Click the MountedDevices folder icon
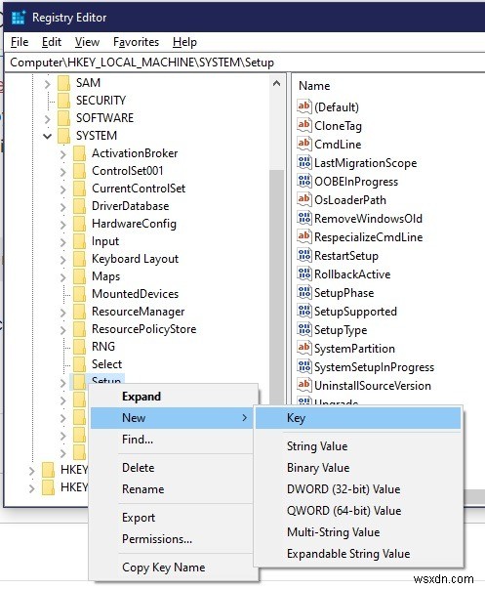485x589 pixels. (x=80, y=294)
